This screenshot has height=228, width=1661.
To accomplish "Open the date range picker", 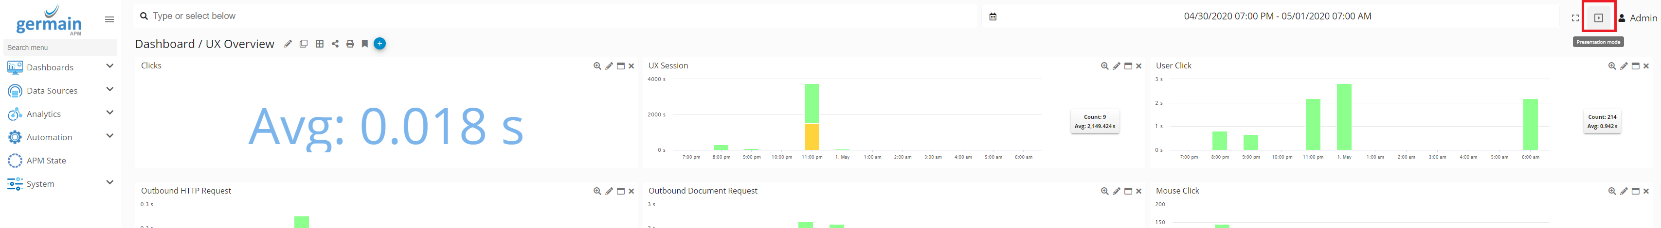I will [1277, 16].
